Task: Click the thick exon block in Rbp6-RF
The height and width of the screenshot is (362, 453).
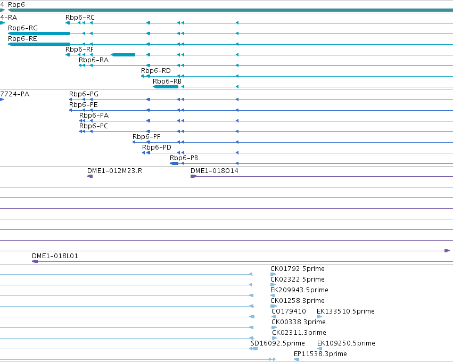Action: tap(123, 55)
